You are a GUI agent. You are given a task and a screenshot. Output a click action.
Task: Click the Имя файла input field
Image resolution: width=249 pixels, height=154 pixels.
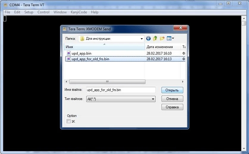pos(121,90)
